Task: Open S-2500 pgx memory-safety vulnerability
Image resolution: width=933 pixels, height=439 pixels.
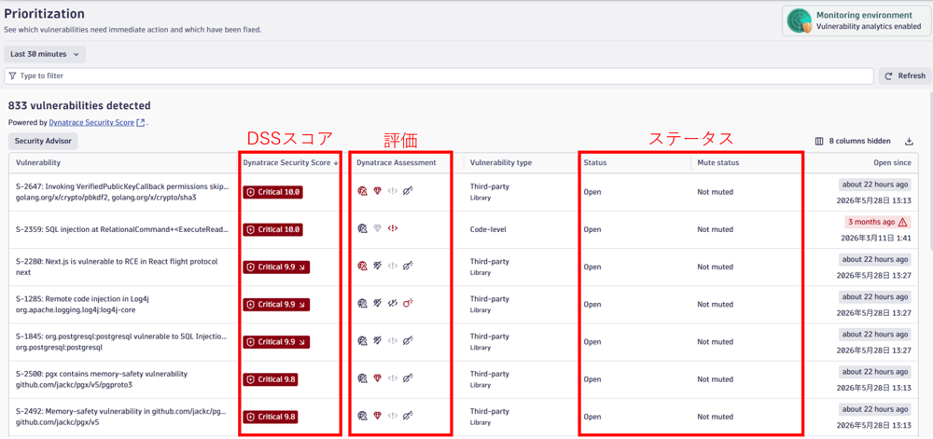Action: [102, 379]
